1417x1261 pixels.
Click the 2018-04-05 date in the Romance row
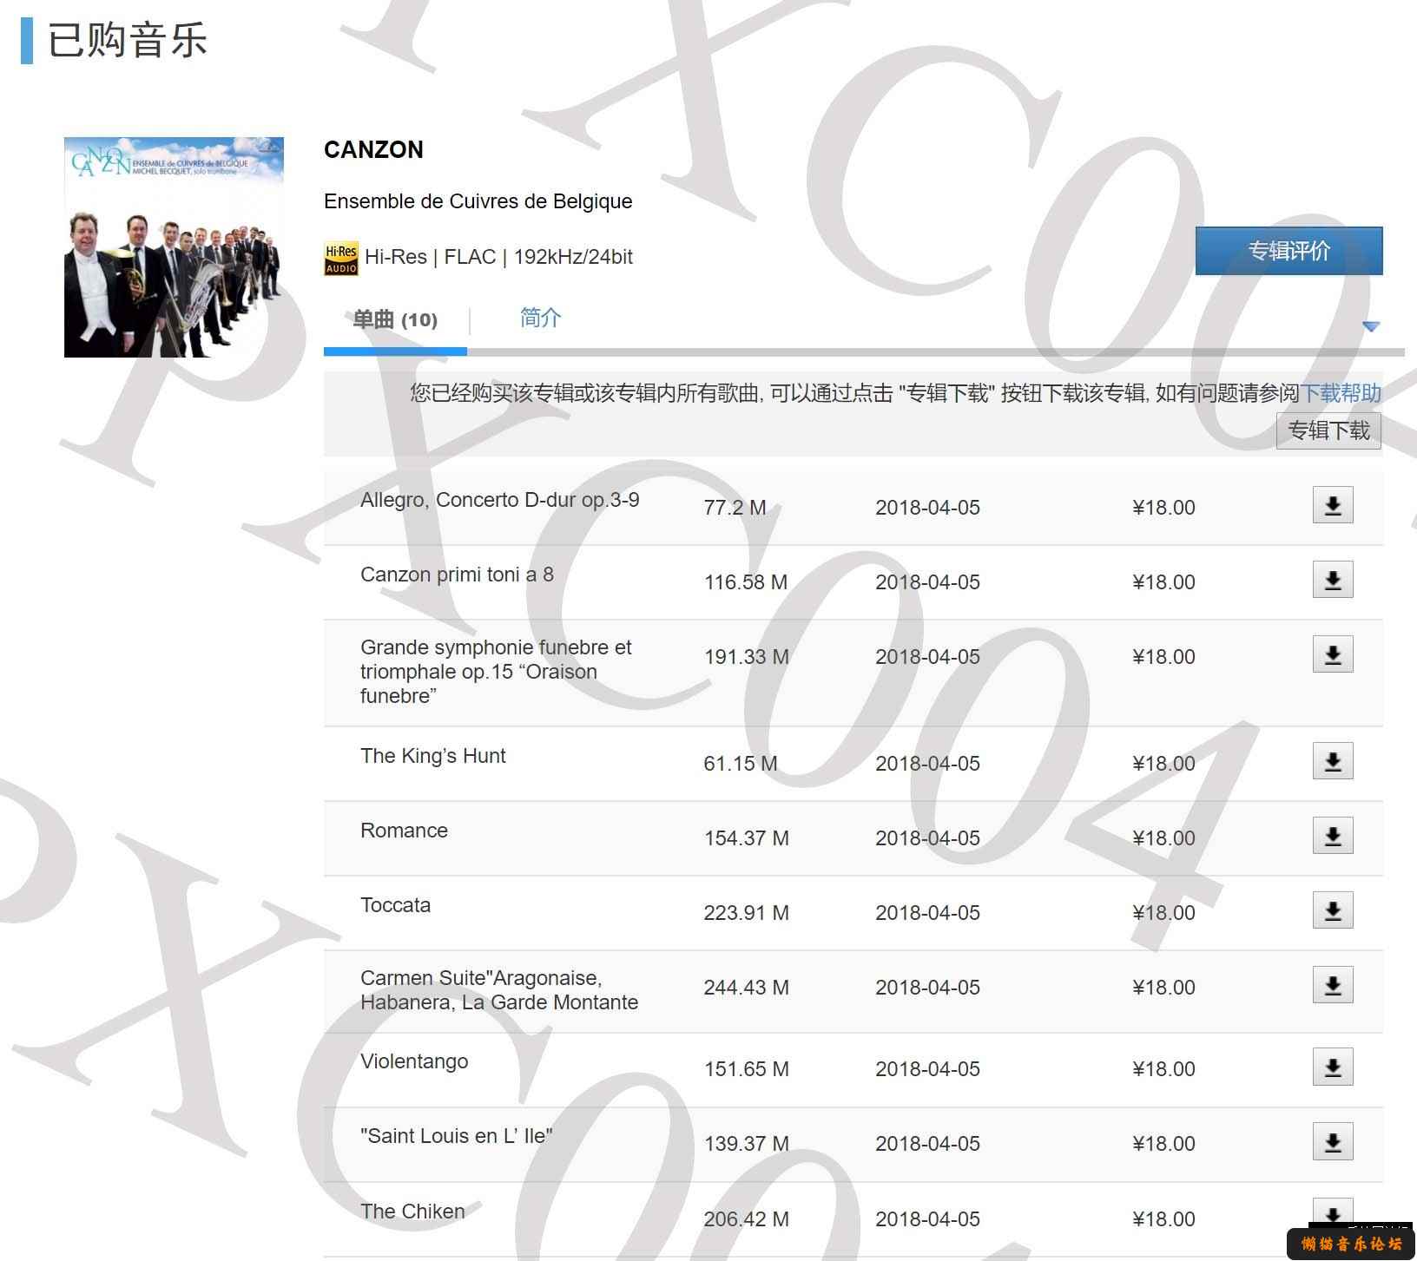click(927, 838)
